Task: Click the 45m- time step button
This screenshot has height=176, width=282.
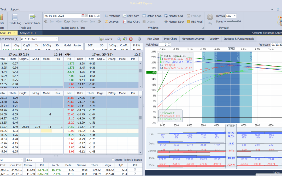Action: click(59, 22)
